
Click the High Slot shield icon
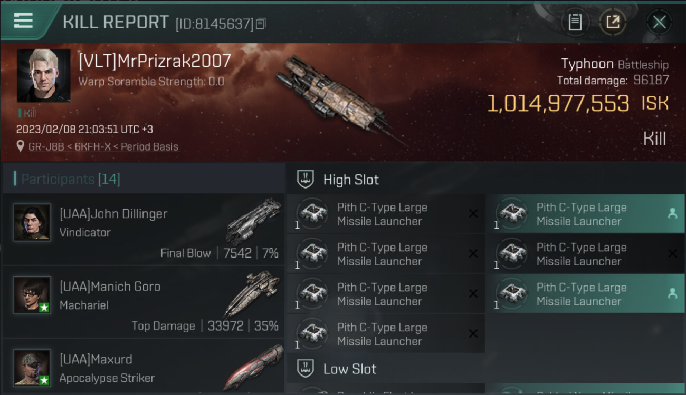tap(306, 179)
